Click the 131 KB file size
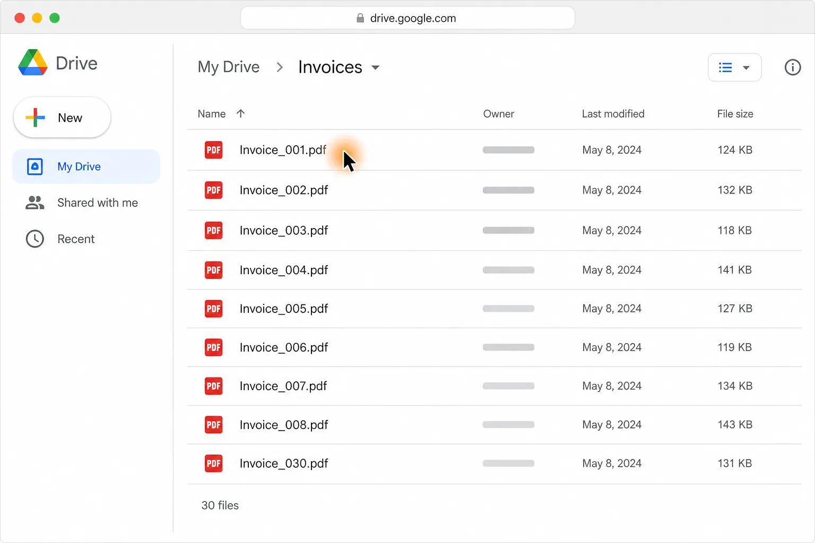 tap(735, 463)
